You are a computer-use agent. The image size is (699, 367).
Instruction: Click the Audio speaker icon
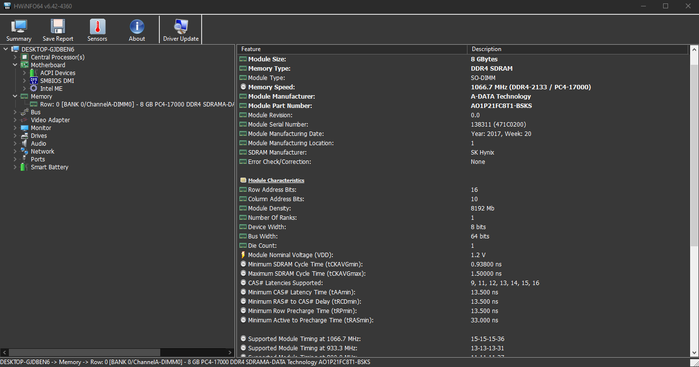25,143
